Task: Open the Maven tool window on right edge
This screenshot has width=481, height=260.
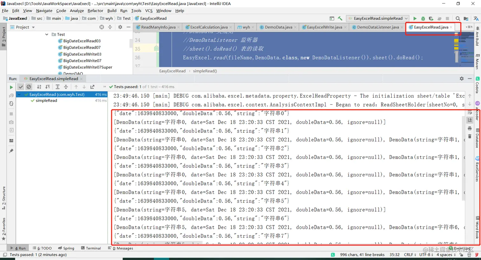Action: pyautogui.click(x=478, y=61)
